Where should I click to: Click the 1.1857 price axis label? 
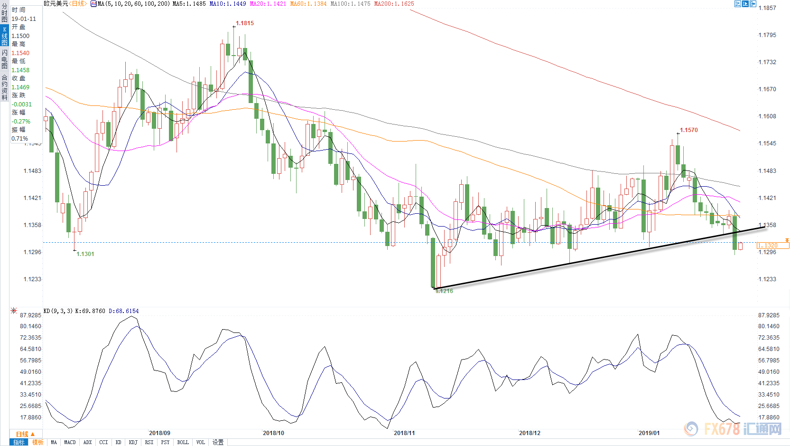tap(767, 8)
